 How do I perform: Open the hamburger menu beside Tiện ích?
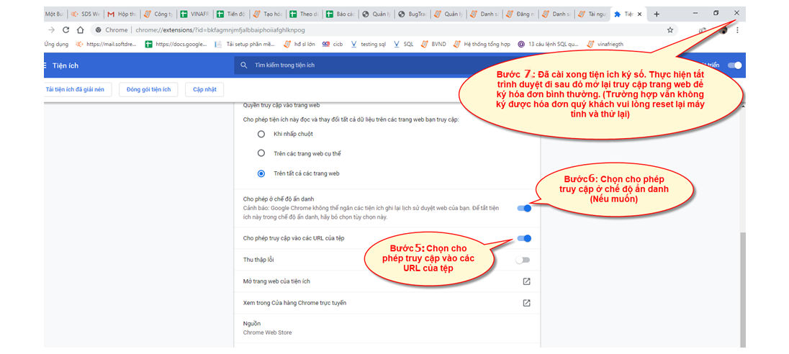coord(45,65)
